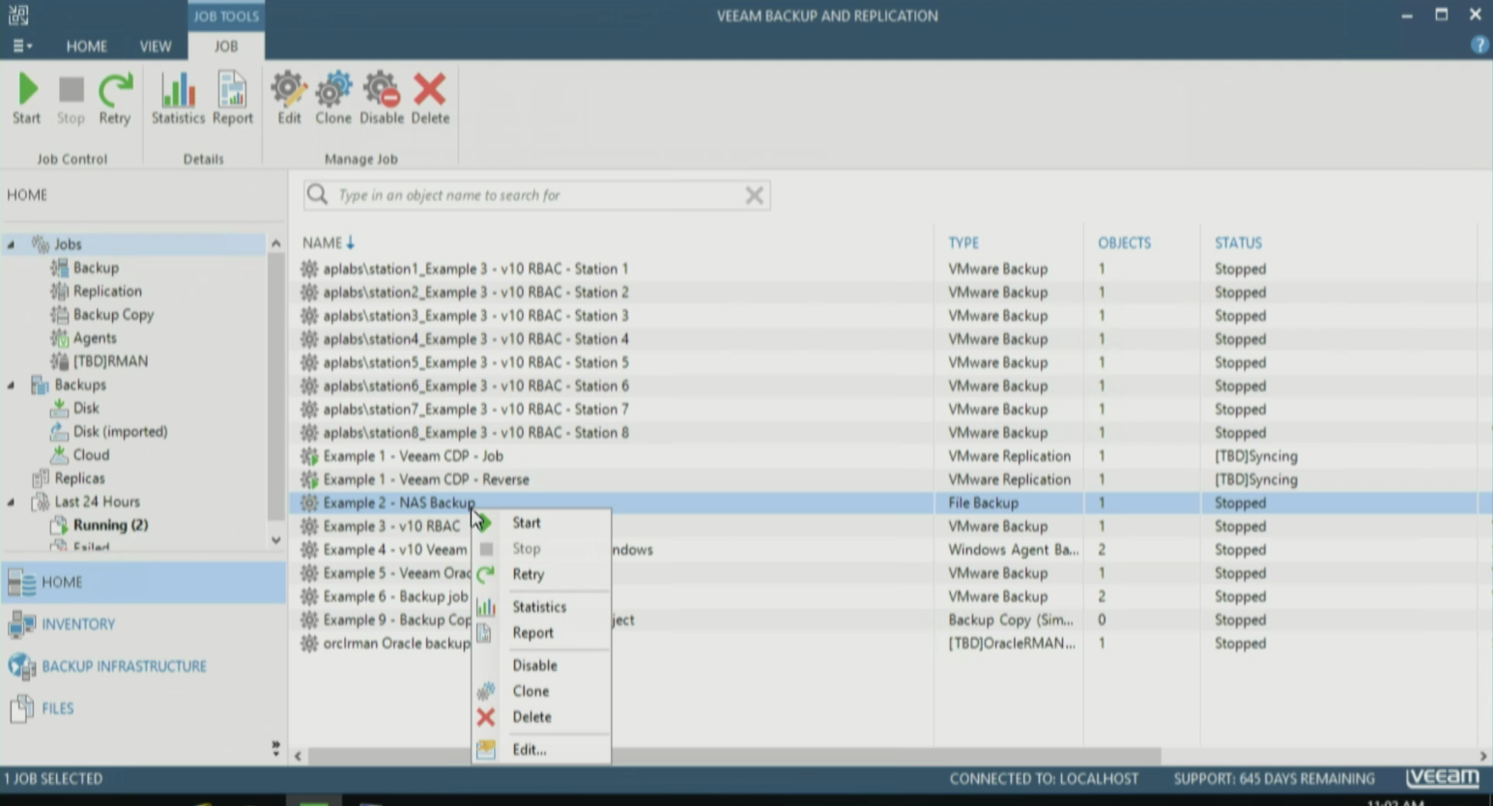Select Replicas in the tree
This screenshot has height=806, width=1493.
[x=79, y=478]
